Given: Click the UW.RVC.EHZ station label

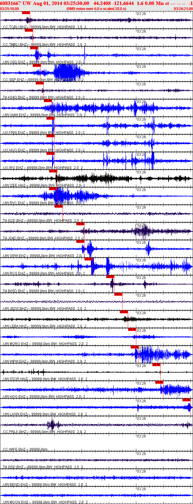Looking at the screenshot, I should click(14, 203).
